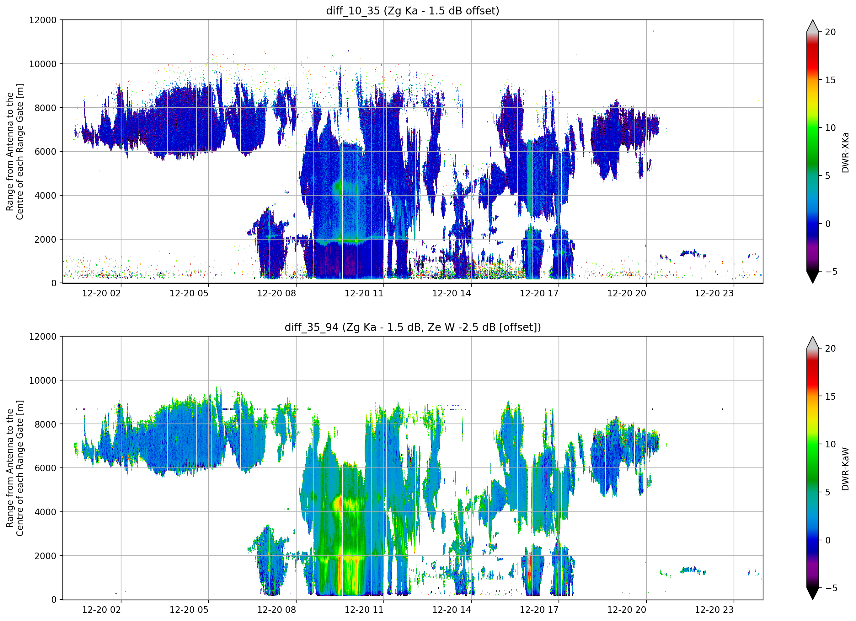Click the top colorbar's upper extend arrow
Image resolution: width=856 pixels, height=621 pixels.
[x=813, y=26]
